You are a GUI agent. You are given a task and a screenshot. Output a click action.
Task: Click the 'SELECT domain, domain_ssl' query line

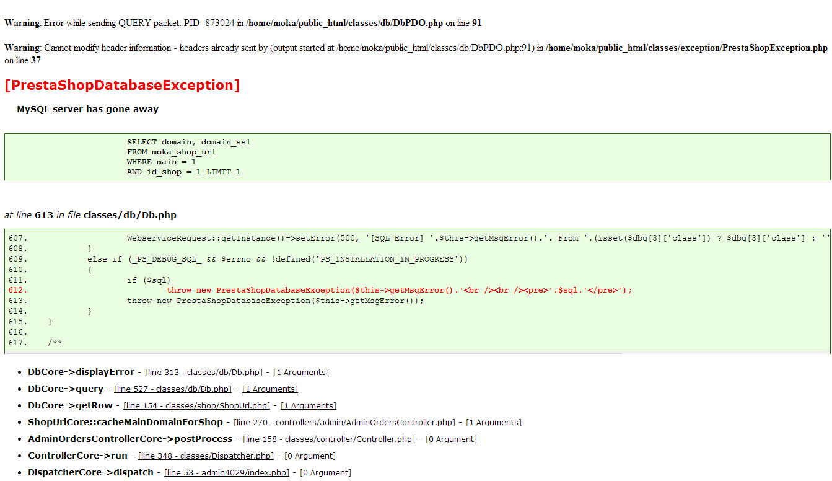click(x=189, y=142)
